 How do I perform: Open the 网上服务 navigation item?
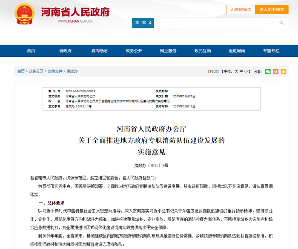(168, 51)
